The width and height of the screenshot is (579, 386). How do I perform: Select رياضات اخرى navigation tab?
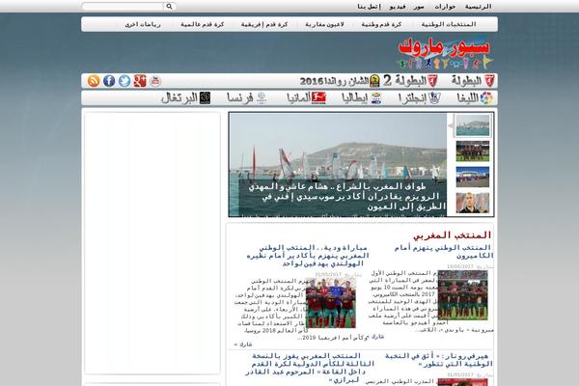pos(143,24)
